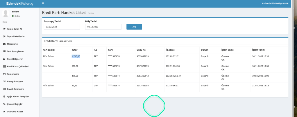Click the Onay No column header
This screenshot has height=117, width=297.
pos(141,50)
